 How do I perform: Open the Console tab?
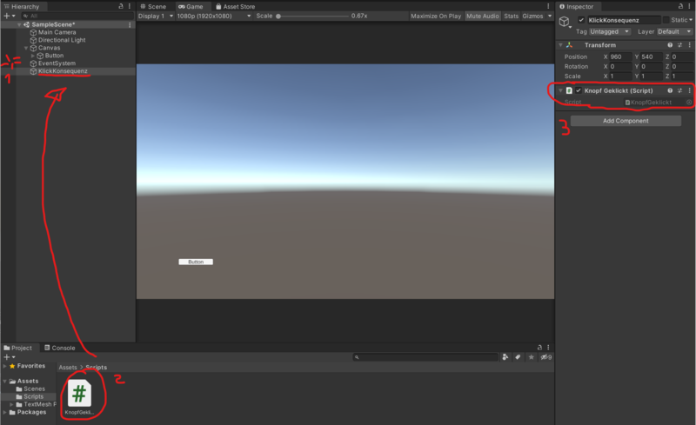point(64,348)
